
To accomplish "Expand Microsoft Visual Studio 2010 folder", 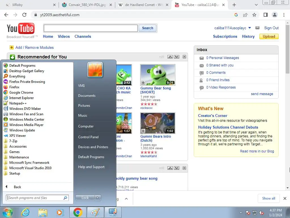I will [x=27, y=168].
